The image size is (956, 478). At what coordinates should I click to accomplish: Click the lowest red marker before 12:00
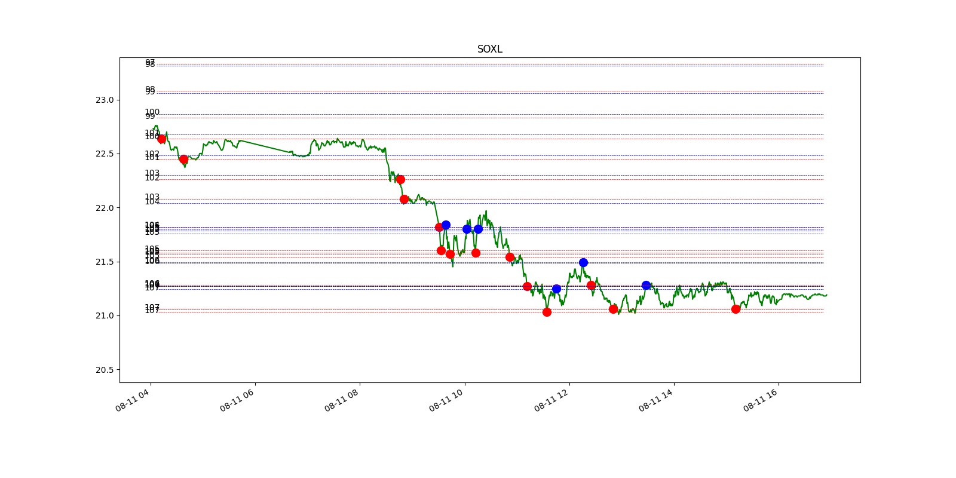click(x=547, y=312)
